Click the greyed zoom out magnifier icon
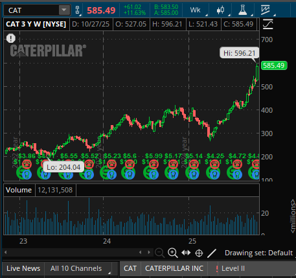Screen dimensions: 296x278 [x=160, y=253]
